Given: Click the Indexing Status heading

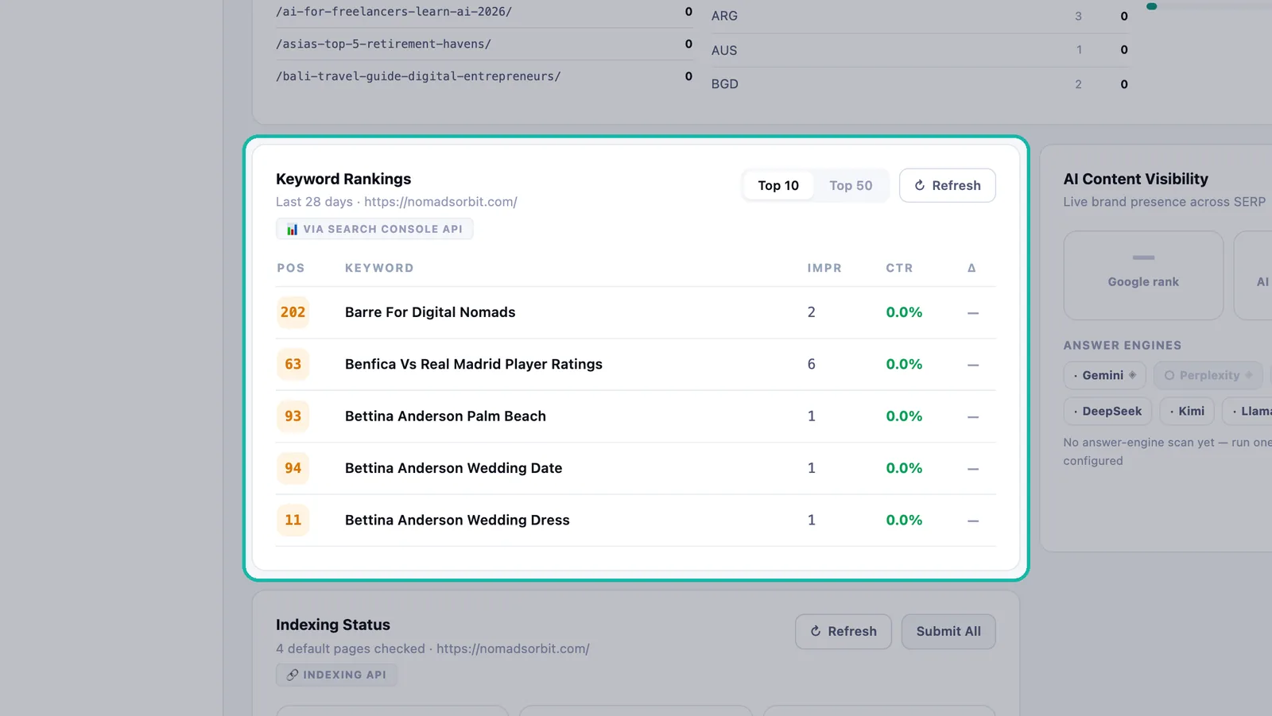Looking at the screenshot, I should tap(333, 625).
